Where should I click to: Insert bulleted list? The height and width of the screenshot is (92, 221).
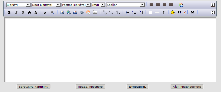(128, 12)
